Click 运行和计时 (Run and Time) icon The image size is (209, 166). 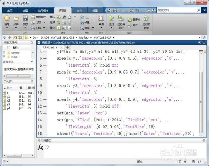coord(146,18)
